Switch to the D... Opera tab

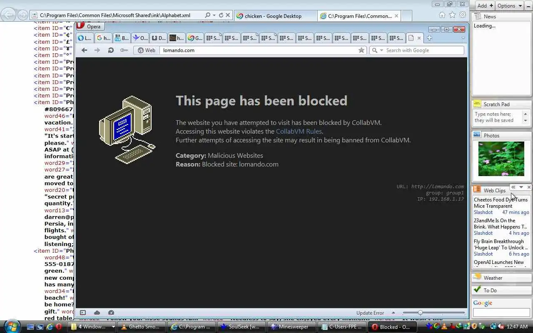tap(159, 38)
